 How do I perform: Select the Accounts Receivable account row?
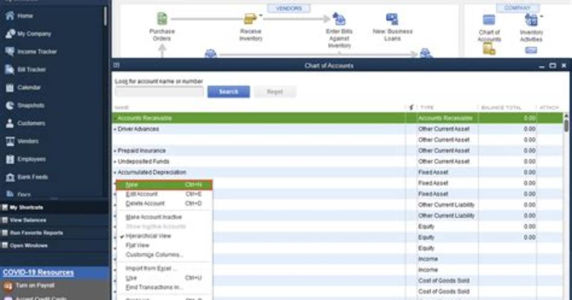[x=338, y=118]
